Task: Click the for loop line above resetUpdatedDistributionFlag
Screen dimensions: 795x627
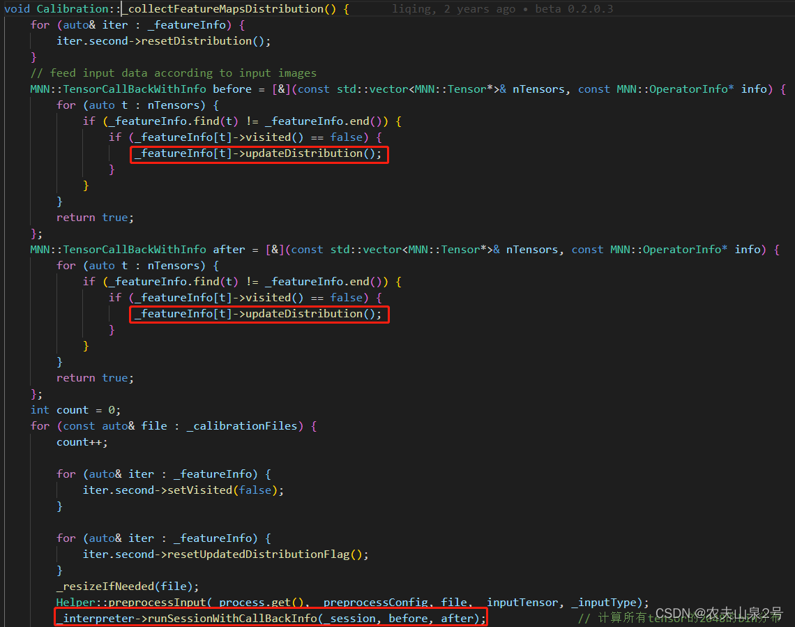Action: 163,538
